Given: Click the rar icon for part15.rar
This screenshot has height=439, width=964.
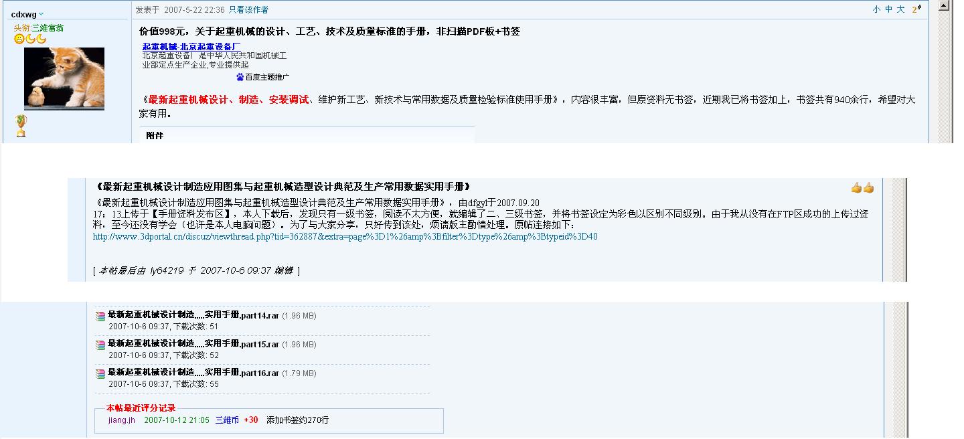Looking at the screenshot, I should [100, 345].
